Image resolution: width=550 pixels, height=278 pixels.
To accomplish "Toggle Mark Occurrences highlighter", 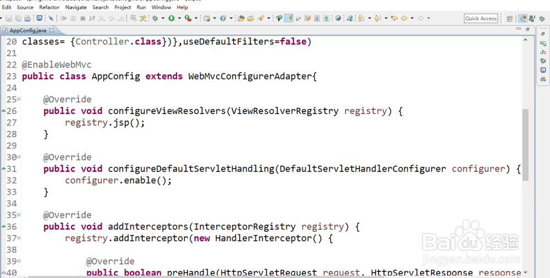I will [x=289, y=18].
